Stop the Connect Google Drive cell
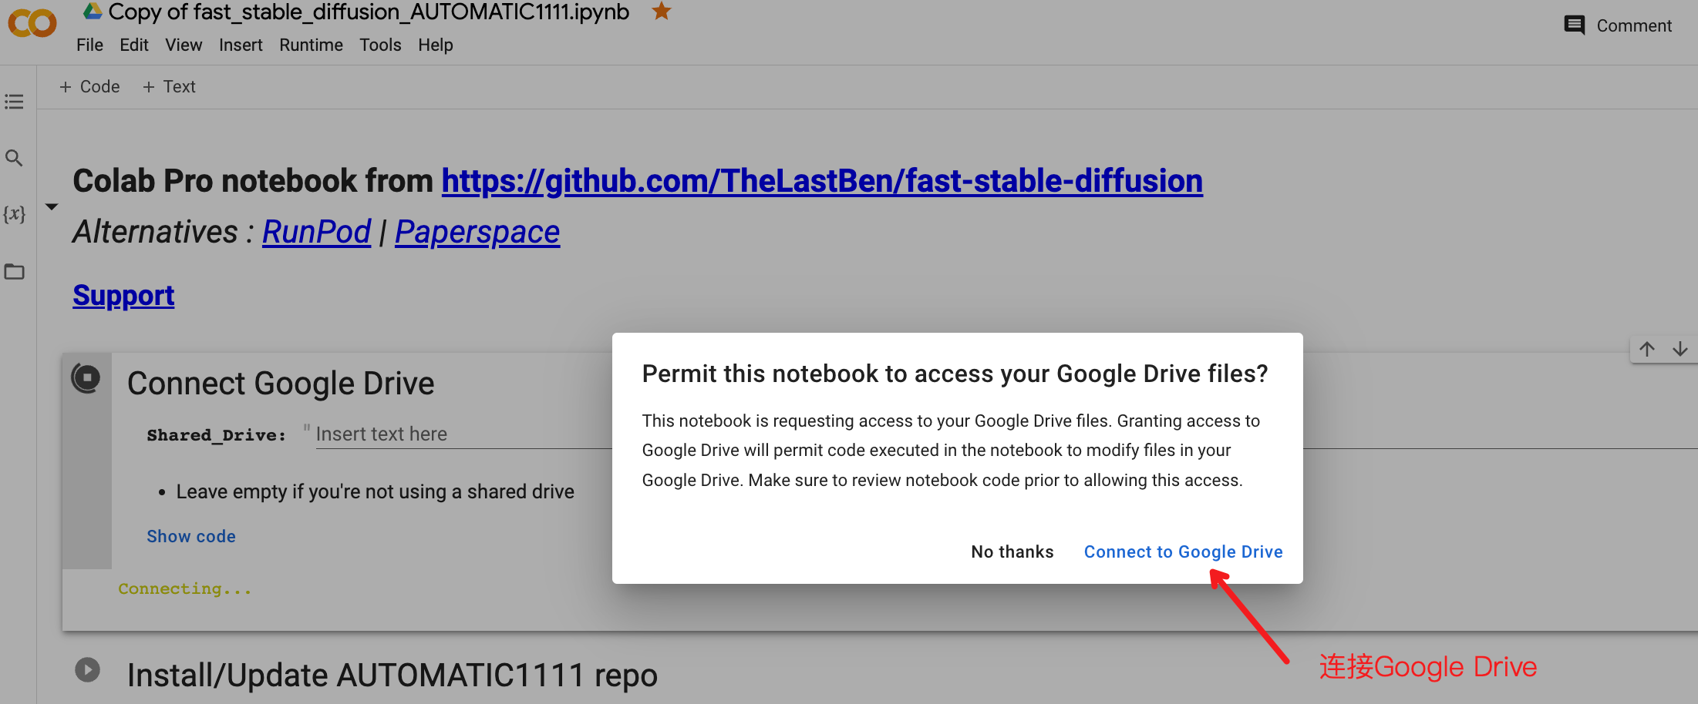 [87, 377]
